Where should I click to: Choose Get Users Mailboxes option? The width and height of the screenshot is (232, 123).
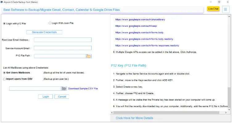pyautogui.click(x=17, y=73)
